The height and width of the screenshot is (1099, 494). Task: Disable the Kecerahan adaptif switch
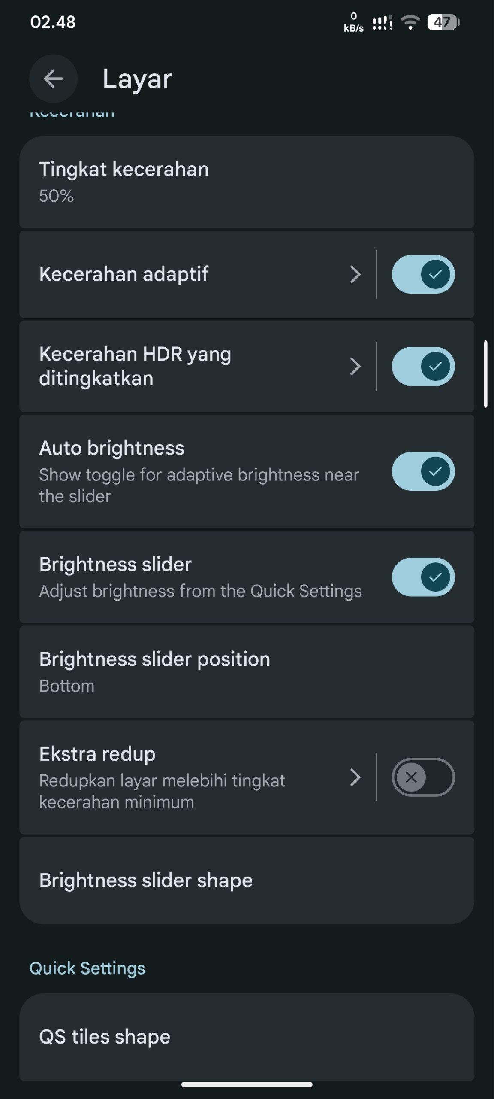tap(423, 274)
